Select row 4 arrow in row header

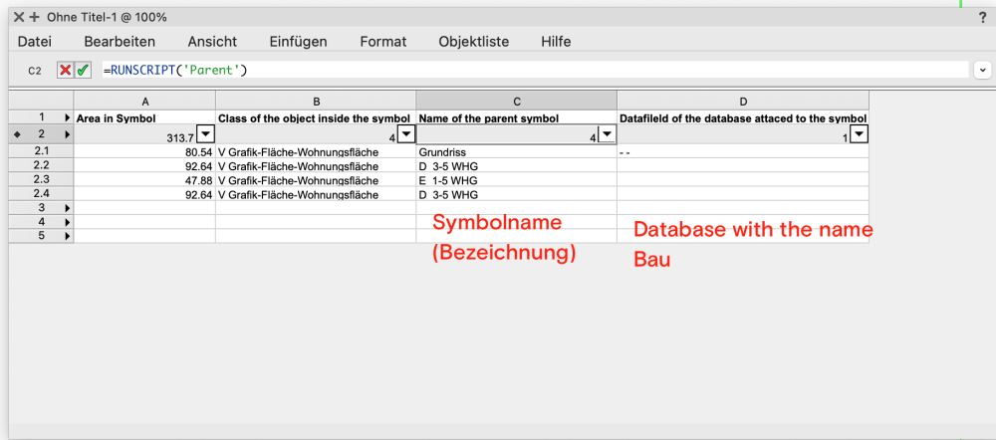[x=68, y=222]
